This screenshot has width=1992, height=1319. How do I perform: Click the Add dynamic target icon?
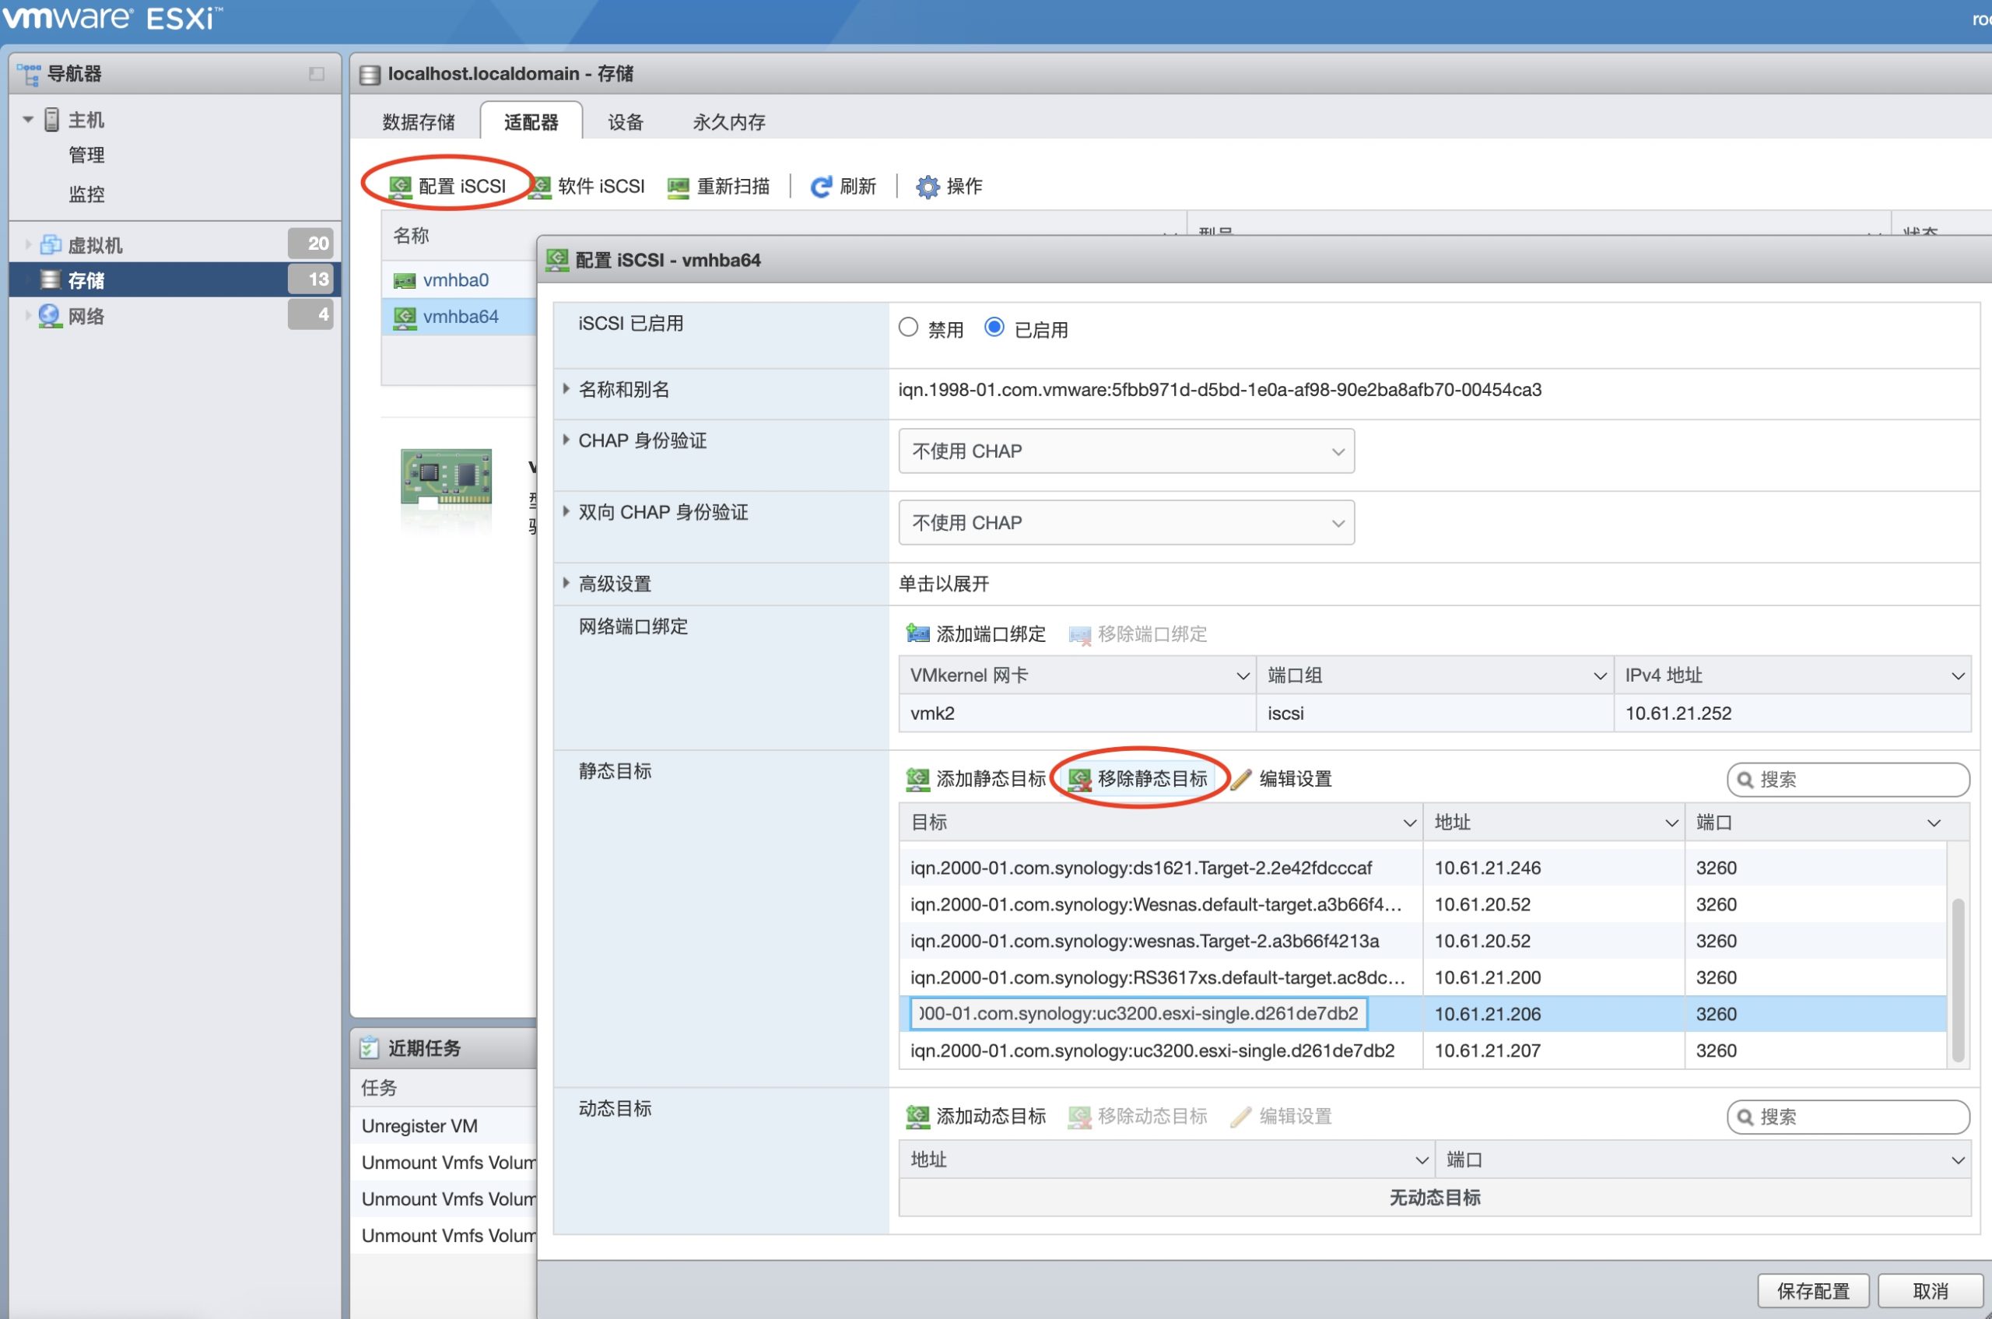tap(917, 1116)
